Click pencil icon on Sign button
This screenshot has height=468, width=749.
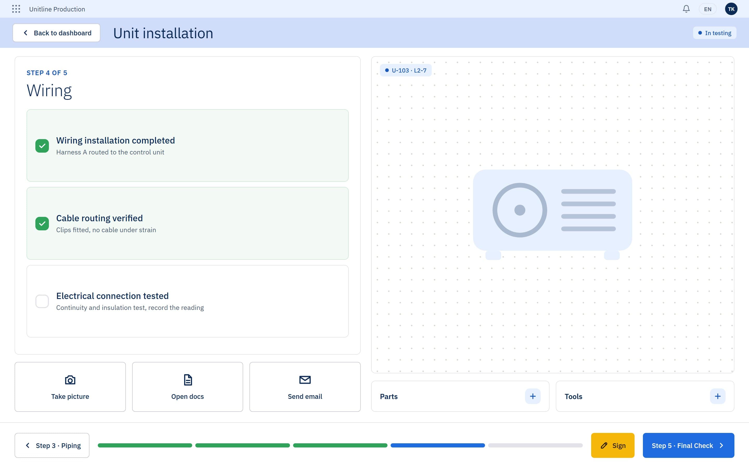pos(604,445)
